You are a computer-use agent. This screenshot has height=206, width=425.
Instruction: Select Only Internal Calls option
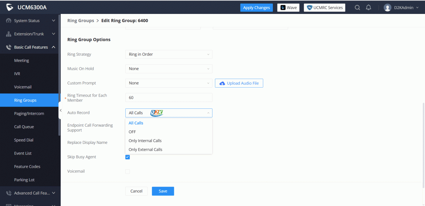(x=145, y=141)
